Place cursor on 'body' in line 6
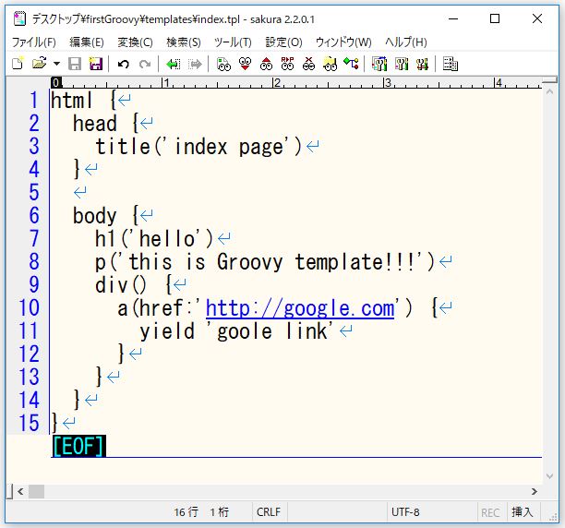 click(95, 216)
